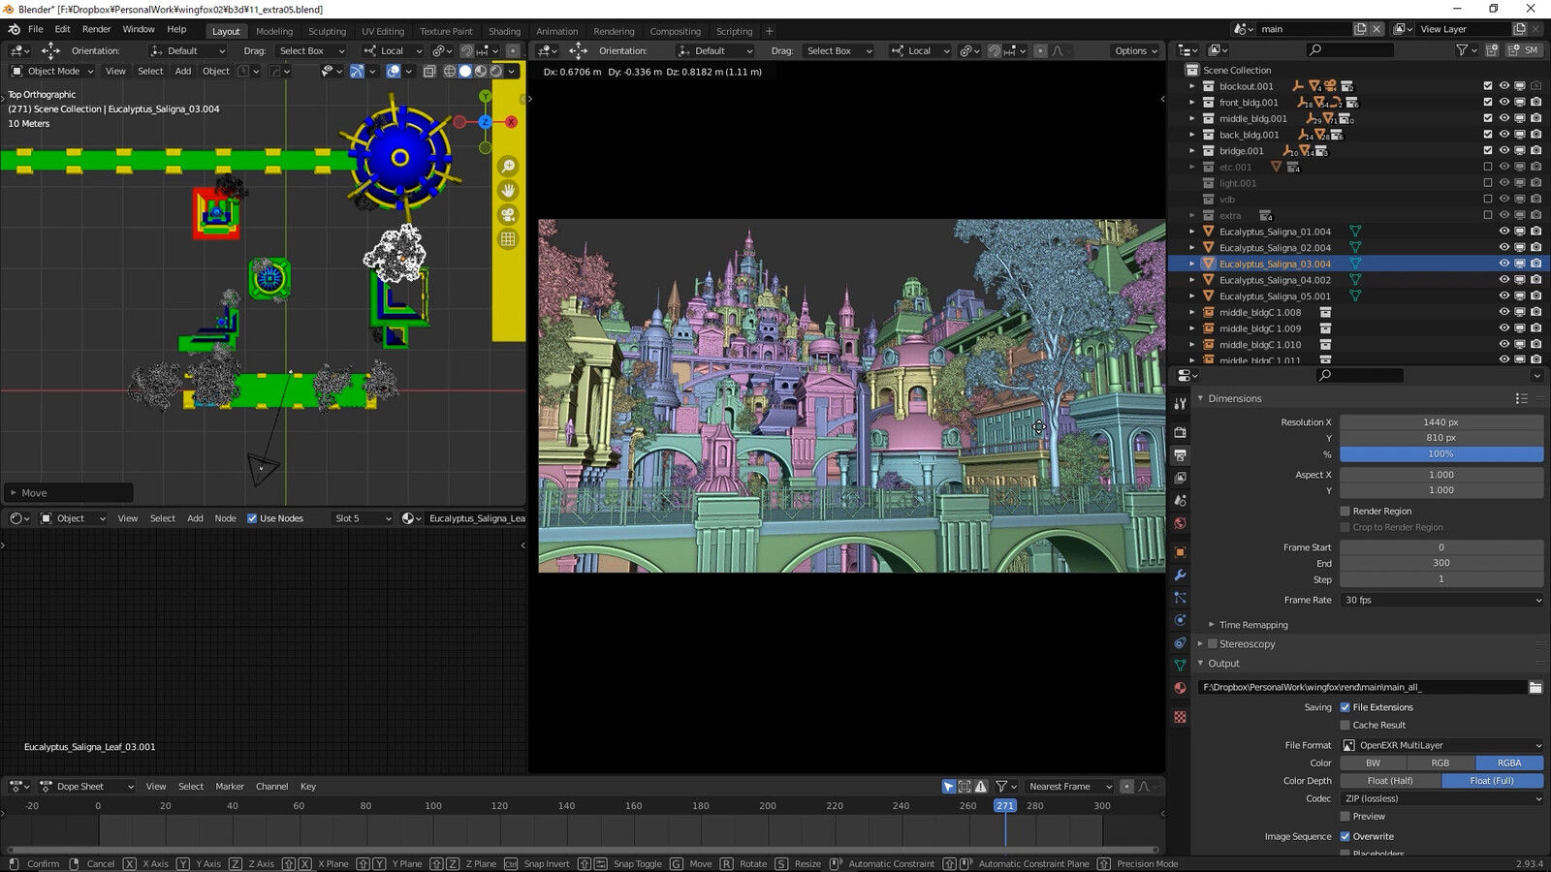Enable the Render Region checkbox

pyautogui.click(x=1345, y=511)
